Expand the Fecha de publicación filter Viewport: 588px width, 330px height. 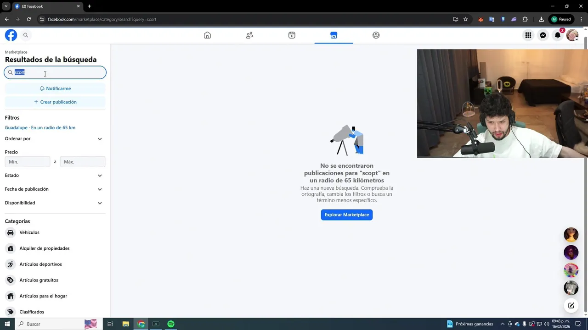tap(55, 189)
